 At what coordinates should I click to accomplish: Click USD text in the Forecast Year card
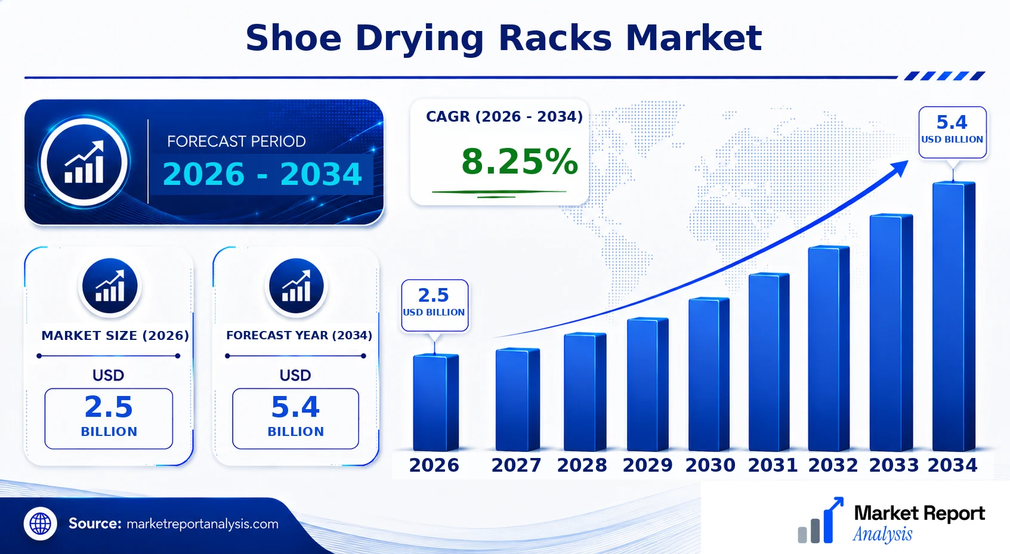(x=295, y=376)
